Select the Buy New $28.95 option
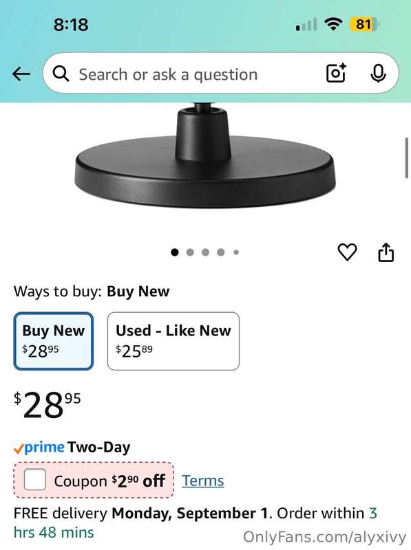Screen dimensions: 411x550 pos(54,341)
